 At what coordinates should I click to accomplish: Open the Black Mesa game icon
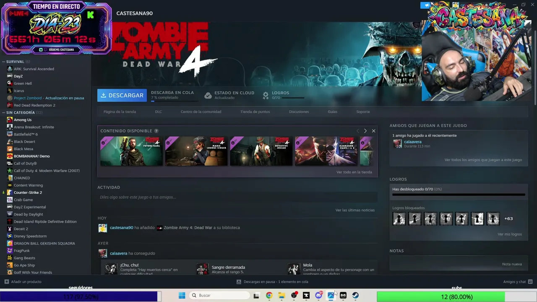10,149
